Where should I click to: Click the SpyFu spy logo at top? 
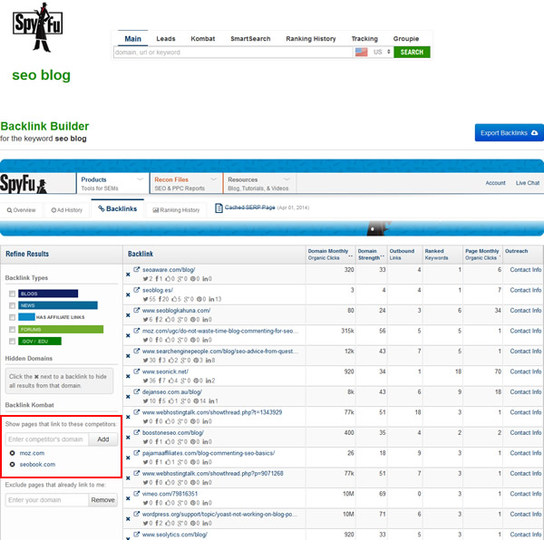click(37, 27)
